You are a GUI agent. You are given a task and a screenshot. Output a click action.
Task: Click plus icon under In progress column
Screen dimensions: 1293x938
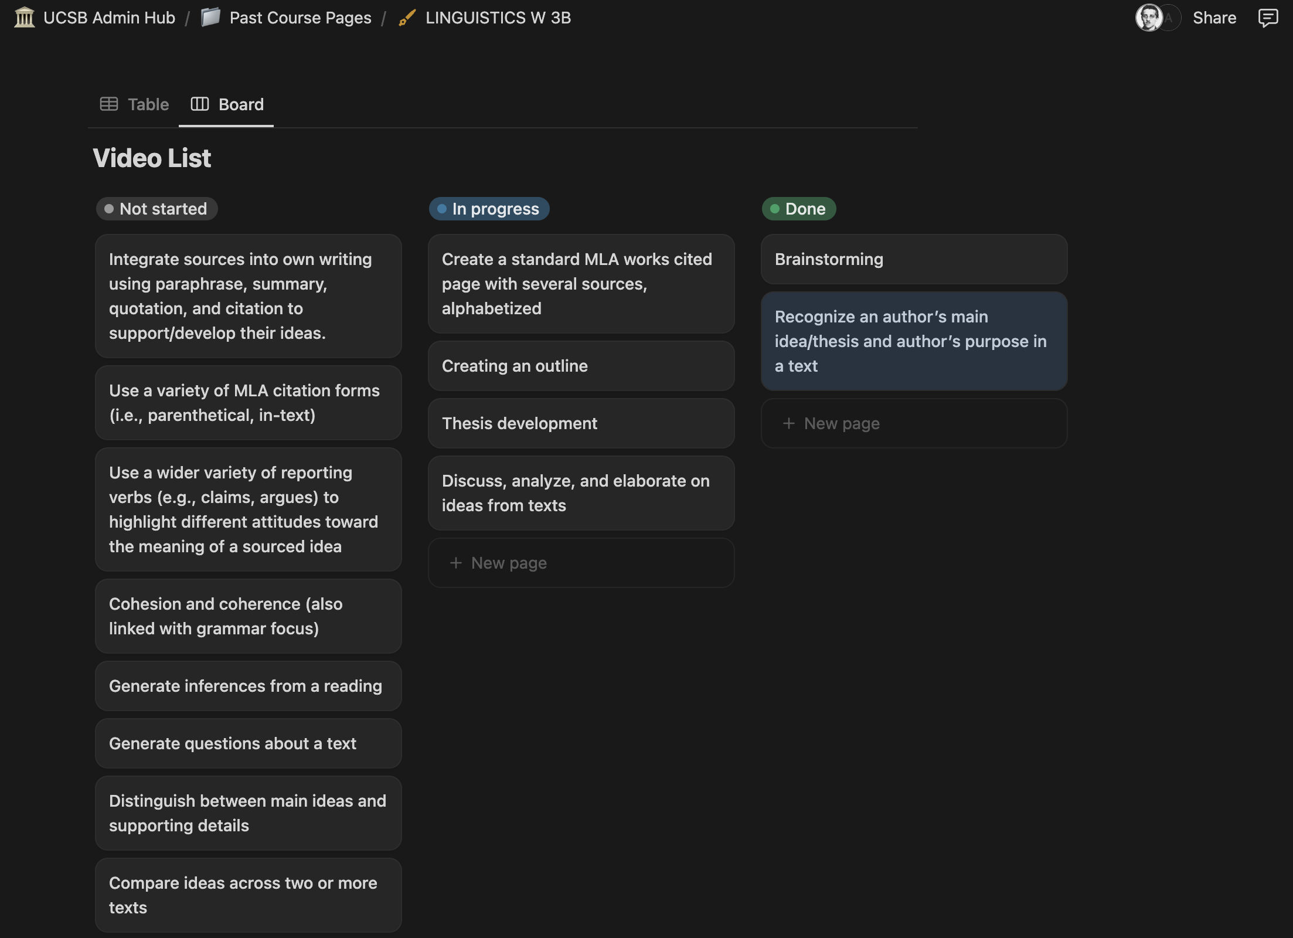click(455, 563)
